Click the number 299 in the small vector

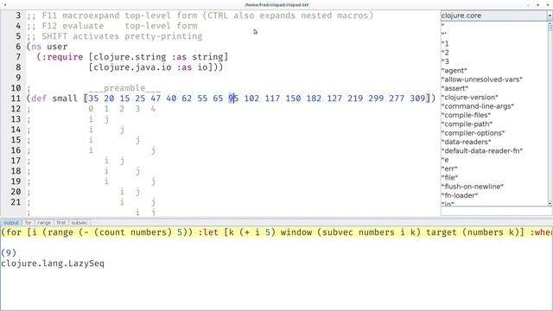click(x=376, y=98)
